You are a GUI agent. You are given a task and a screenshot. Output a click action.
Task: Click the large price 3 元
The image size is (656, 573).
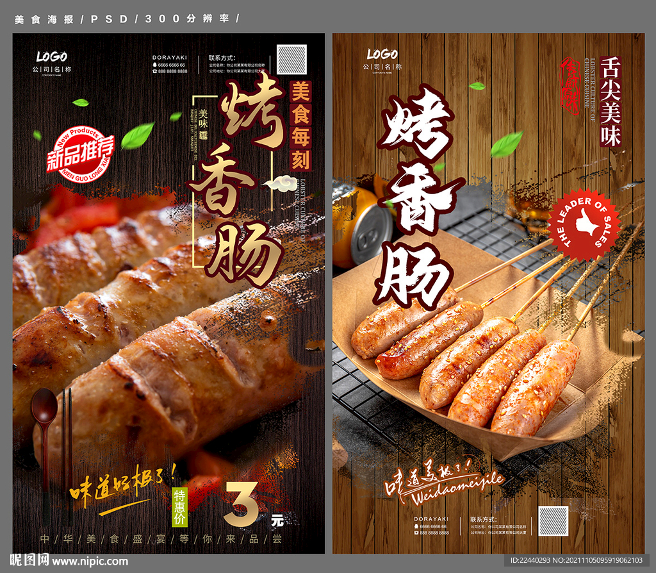pos(254,504)
